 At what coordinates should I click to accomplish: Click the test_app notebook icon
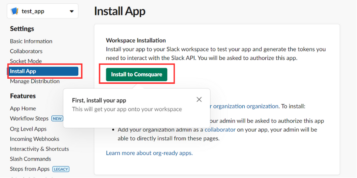pyautogui.click(x=14, y=11)
